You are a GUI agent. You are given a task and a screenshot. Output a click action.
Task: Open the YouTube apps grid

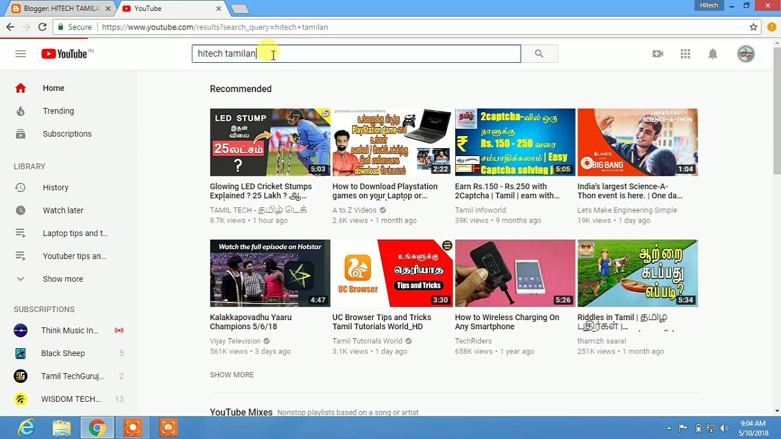pos(685,54)
